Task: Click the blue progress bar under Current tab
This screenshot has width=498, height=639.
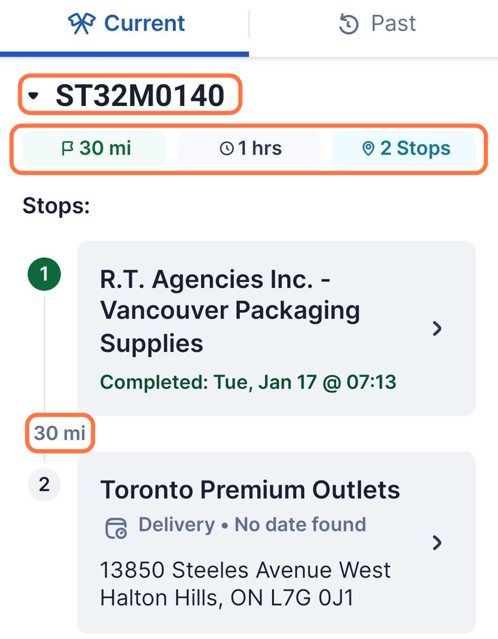Action: [x=124, y=55]
